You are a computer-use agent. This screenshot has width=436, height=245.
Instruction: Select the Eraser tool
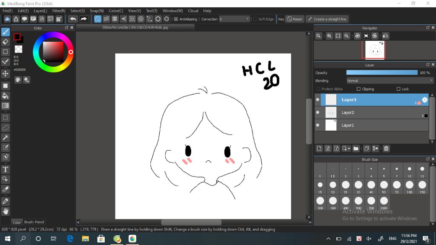pyautogui.click(x=5, y=42)
